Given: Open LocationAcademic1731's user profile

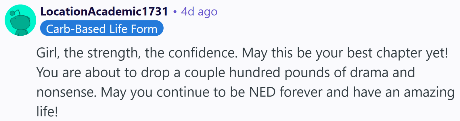Looking at the screenshot, I should pos(104,11).
